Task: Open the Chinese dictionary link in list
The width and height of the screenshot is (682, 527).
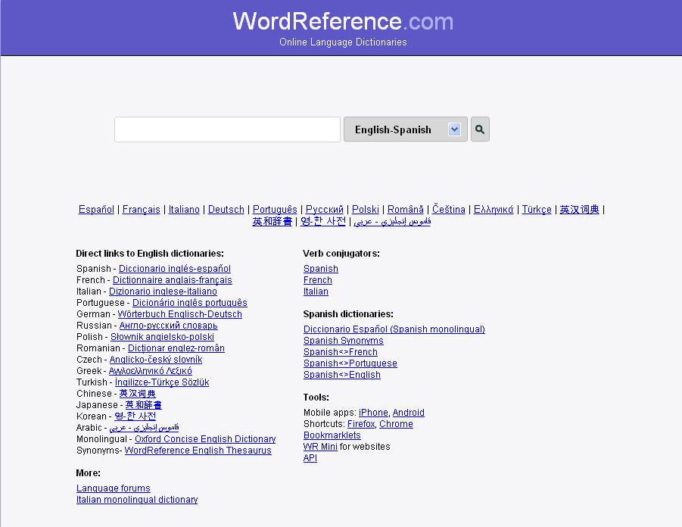Action: [x=138, y=394]
